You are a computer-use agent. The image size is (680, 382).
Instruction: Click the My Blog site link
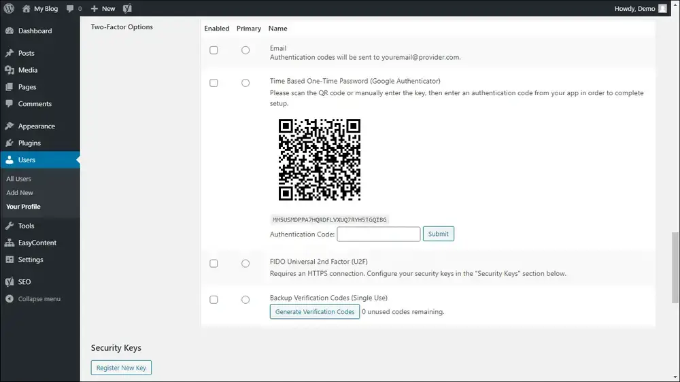pos(46,8)
